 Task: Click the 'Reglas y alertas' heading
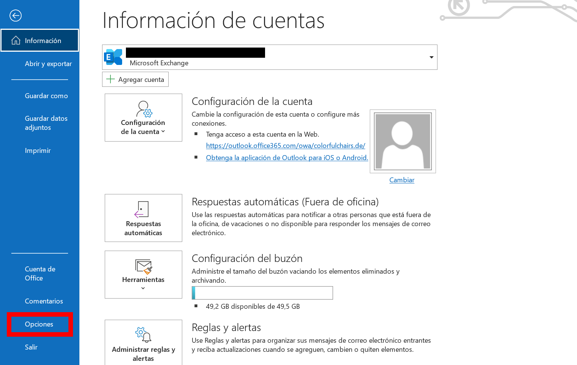click(226, 328)
